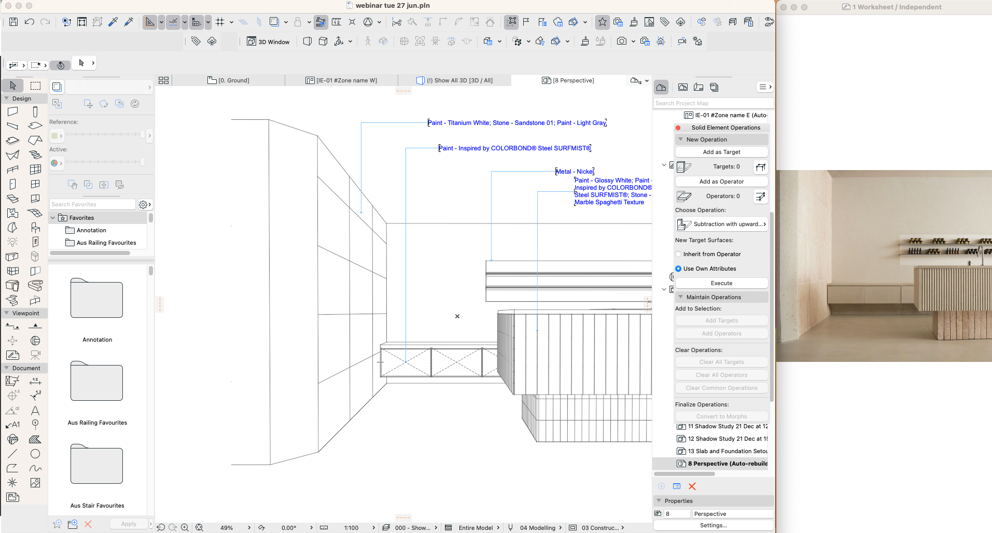The image size is (992, 533).
Task: Select the Text tool marked A
Action: tap(35, 411)
